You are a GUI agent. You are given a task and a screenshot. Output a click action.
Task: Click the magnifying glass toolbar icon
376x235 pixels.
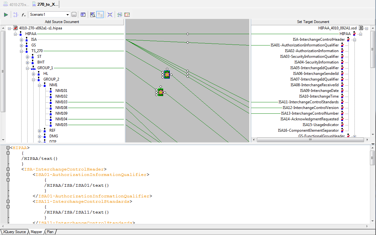pyautogui.click(x=92, y=15)
